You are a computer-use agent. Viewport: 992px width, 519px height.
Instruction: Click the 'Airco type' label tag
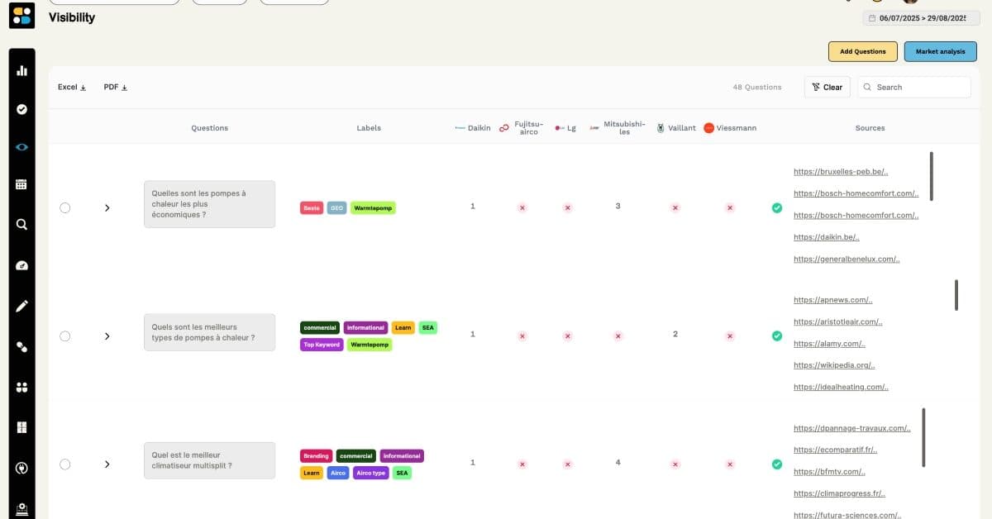370,473
